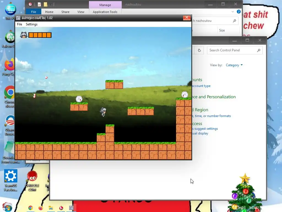Viewport: 282px width, 212px height.
Task: Open Appearance and Personalization category
Action: point(214,97)
